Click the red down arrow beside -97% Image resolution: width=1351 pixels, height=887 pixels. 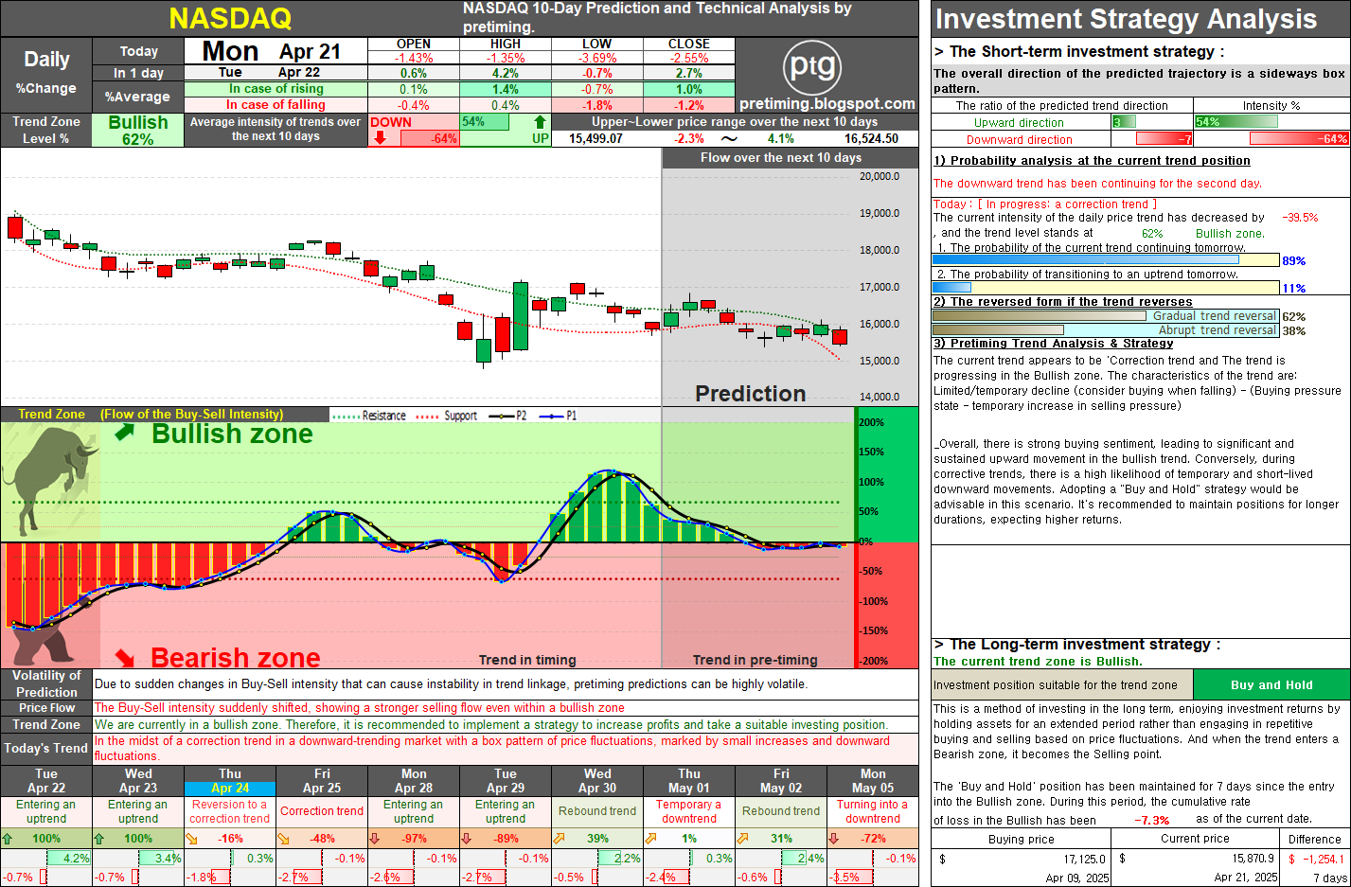pos(375,839)
